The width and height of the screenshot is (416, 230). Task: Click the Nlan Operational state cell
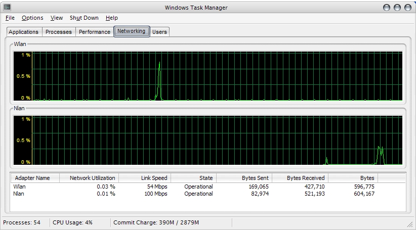coord(198,194)
